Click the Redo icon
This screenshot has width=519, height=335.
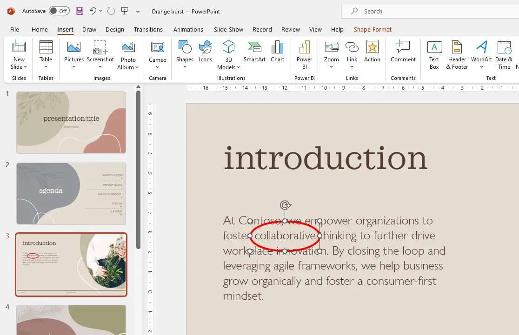[x=111, y=11]
